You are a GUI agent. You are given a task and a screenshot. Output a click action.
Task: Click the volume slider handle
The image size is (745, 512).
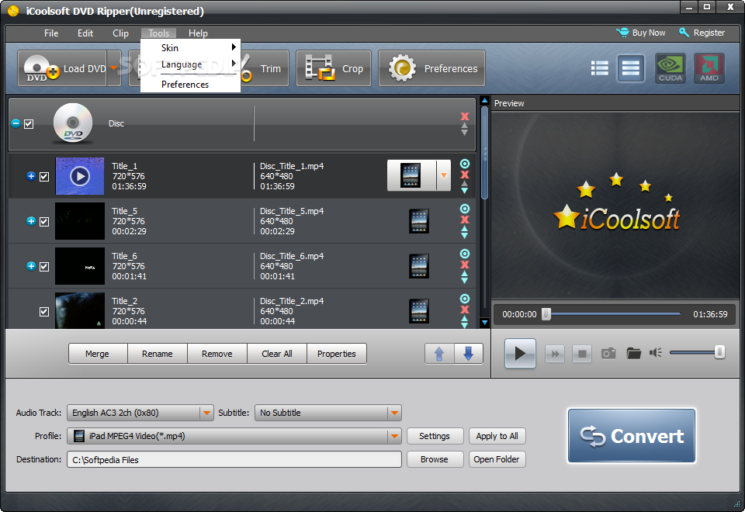point(719,352)
